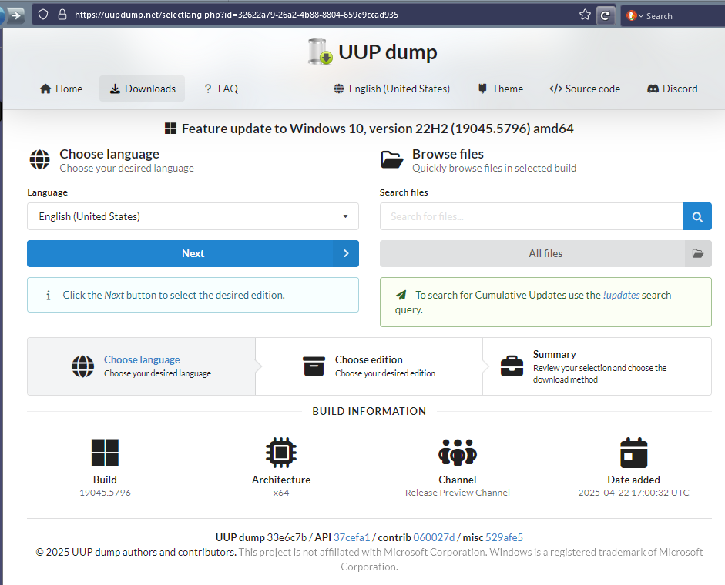Viewport: 725px width, 585px height.
Task: Click the Windows logo beside the update title
Action: (170, 129)
